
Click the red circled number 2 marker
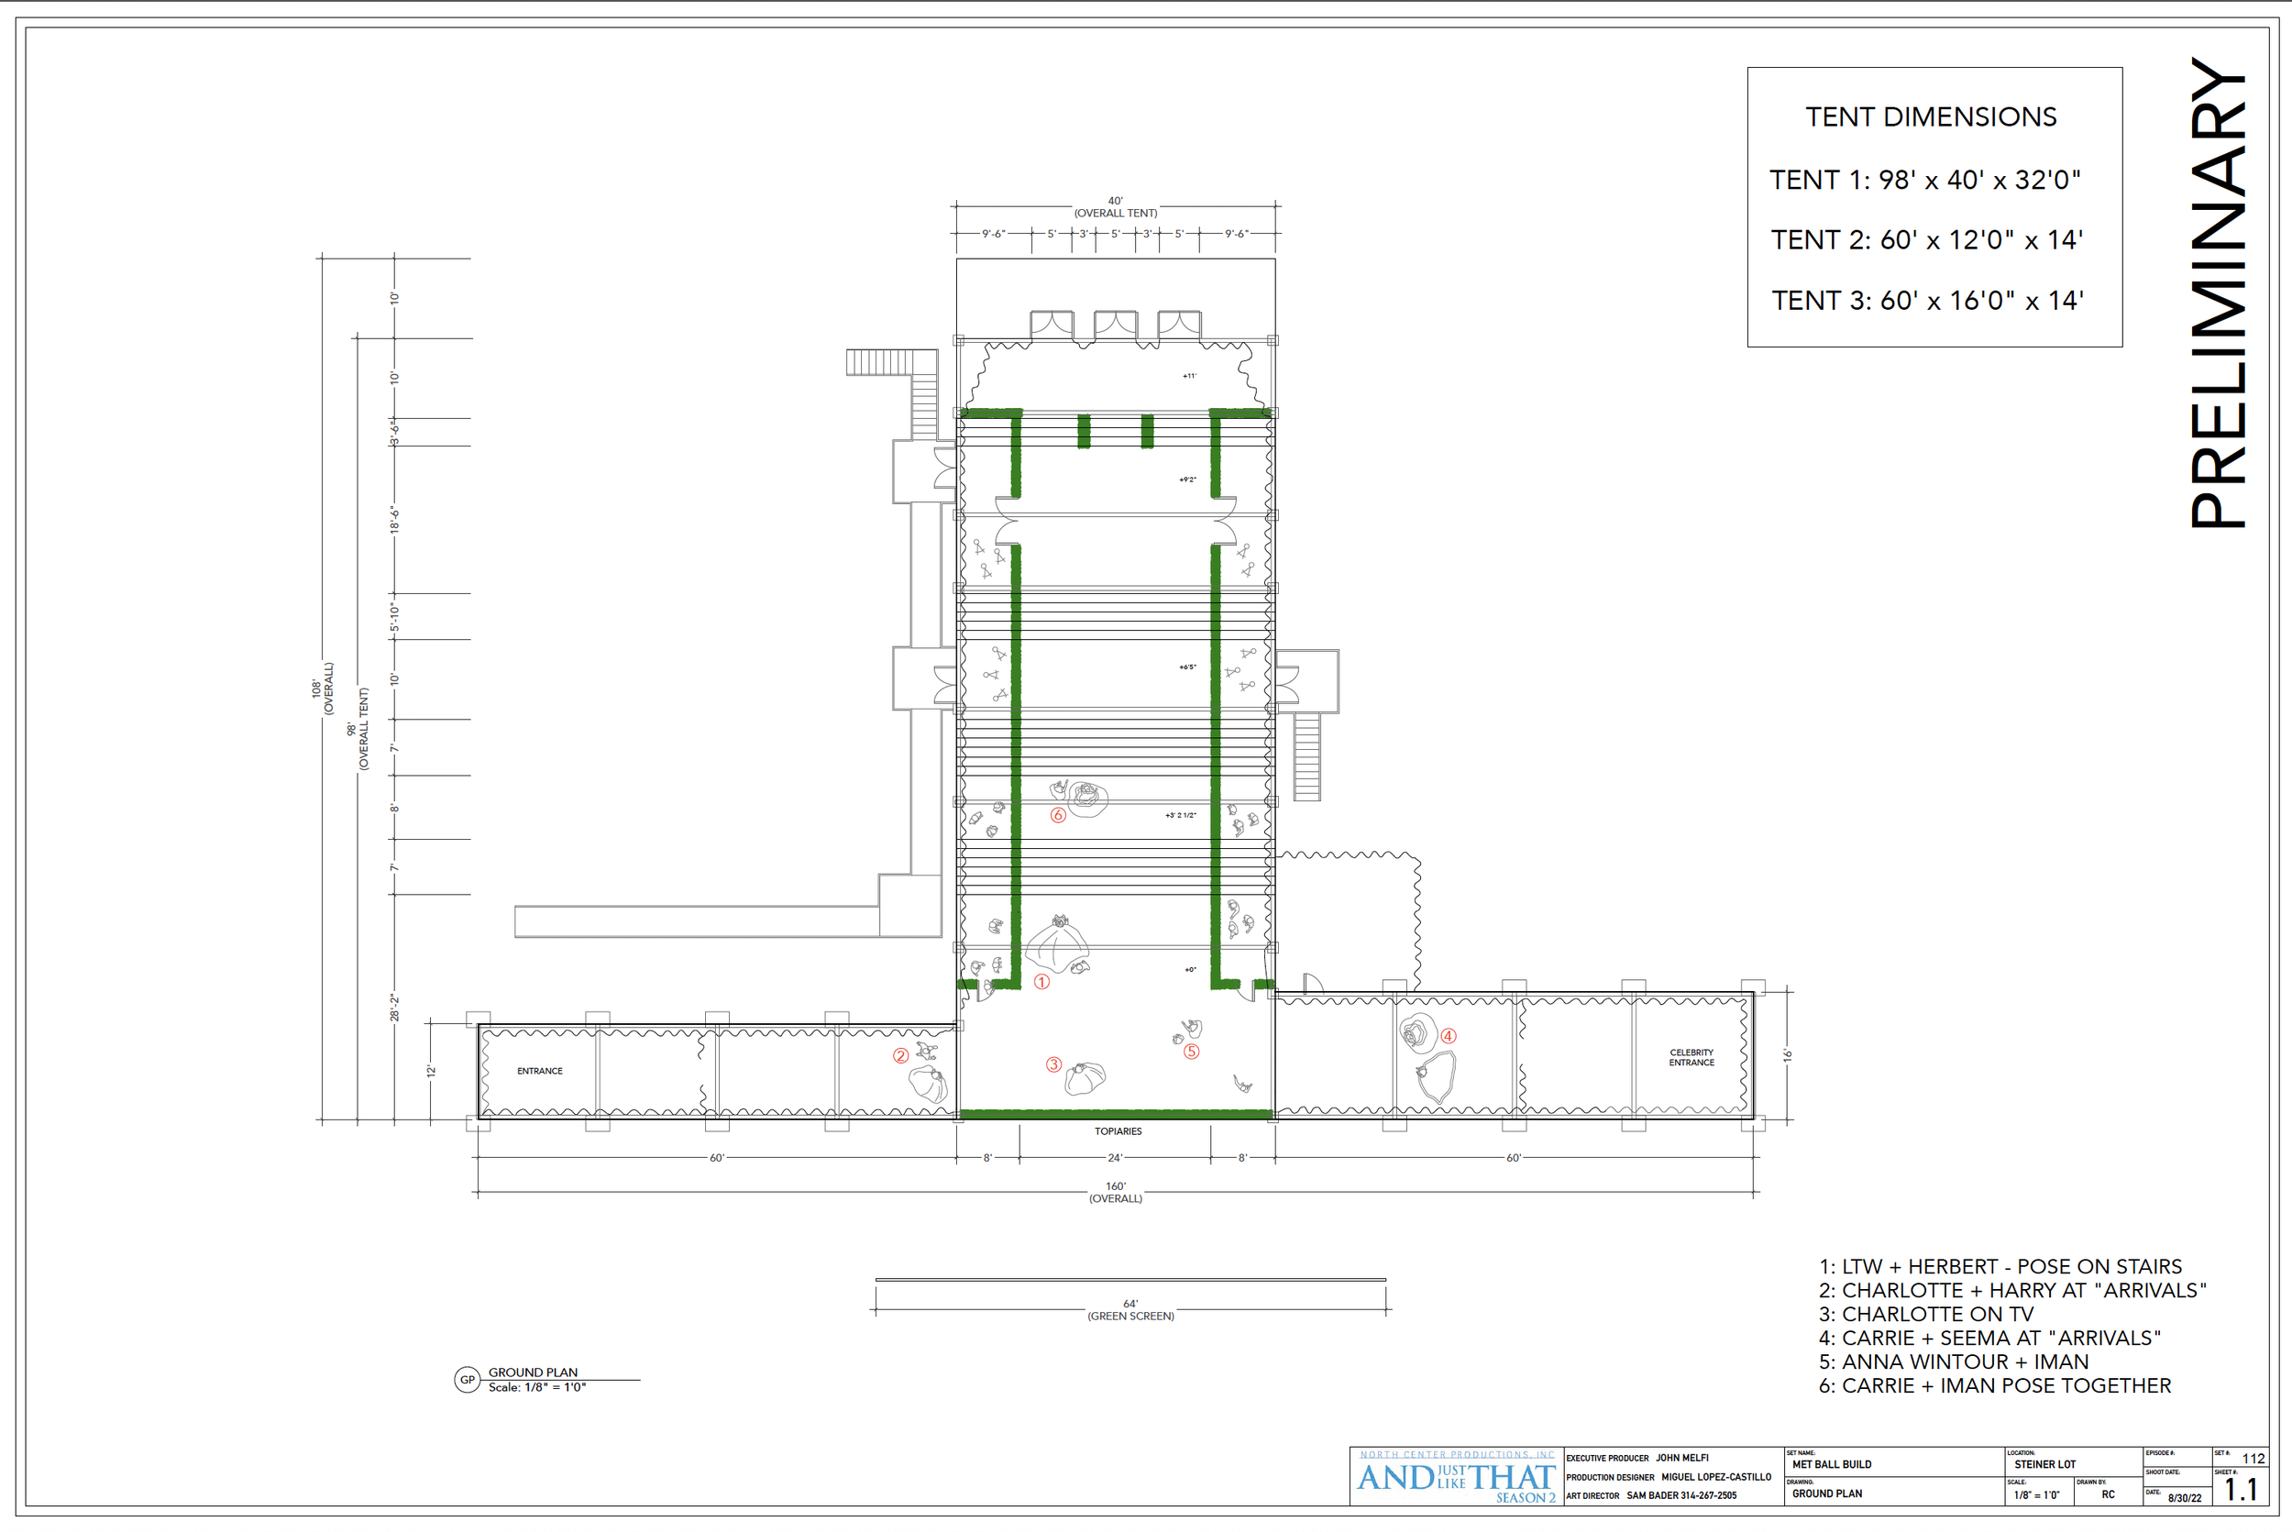[901, 1055]
